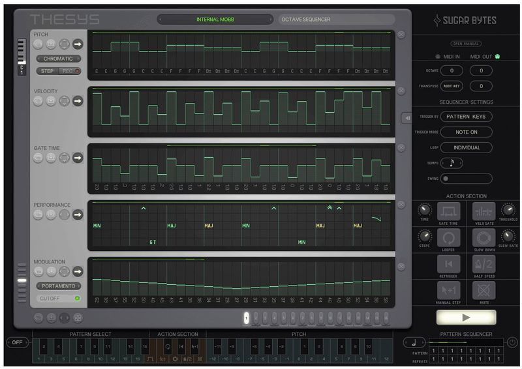The width and height of the screenshot is (522, 369).
Task: Open the OCTAVE SEQUENCER pattern name field
Action: point(337,20)
